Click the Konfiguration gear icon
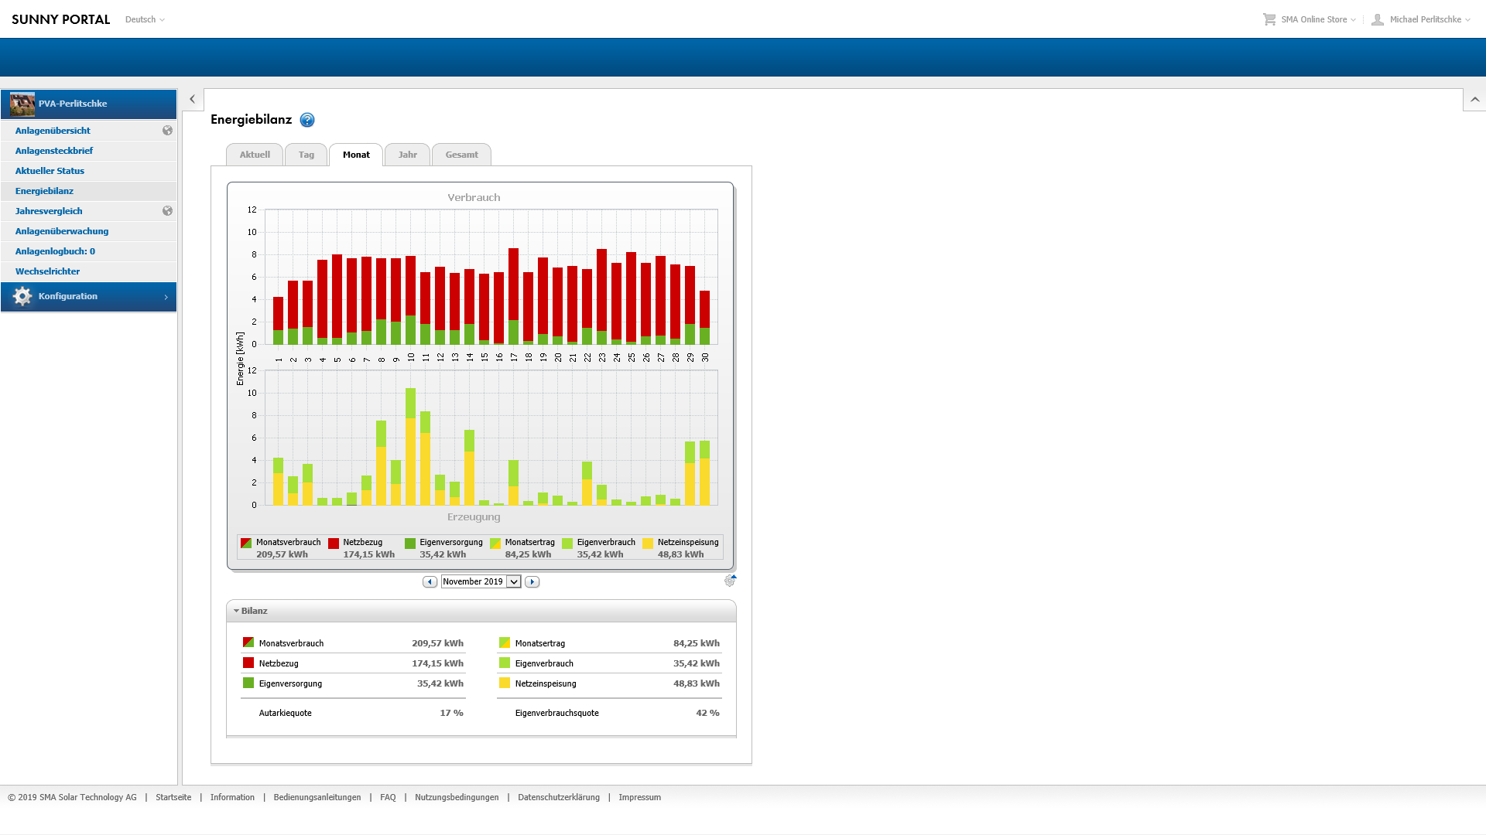This screenshot has height=835, width=1486. click(x=22, y=296)
